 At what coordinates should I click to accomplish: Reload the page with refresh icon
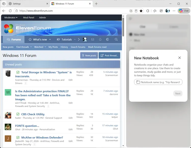(10, 11)
